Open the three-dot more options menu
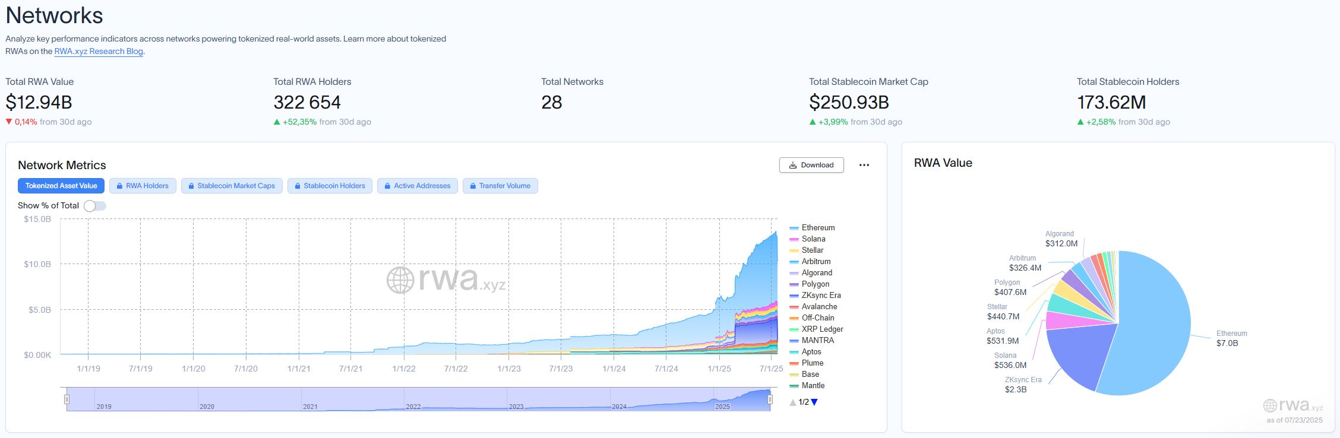Image resolution: width=1340 pixels, height=438 pixels. [864, 165]
